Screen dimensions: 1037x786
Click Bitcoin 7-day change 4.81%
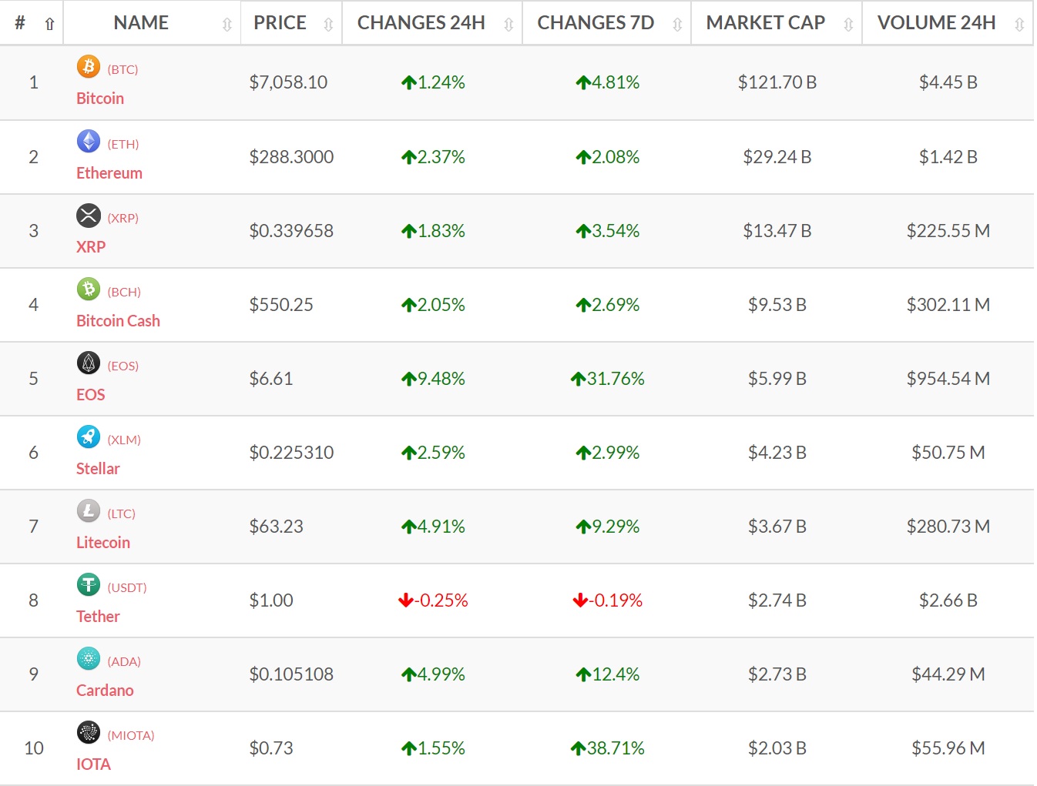[x=607, y=82]
